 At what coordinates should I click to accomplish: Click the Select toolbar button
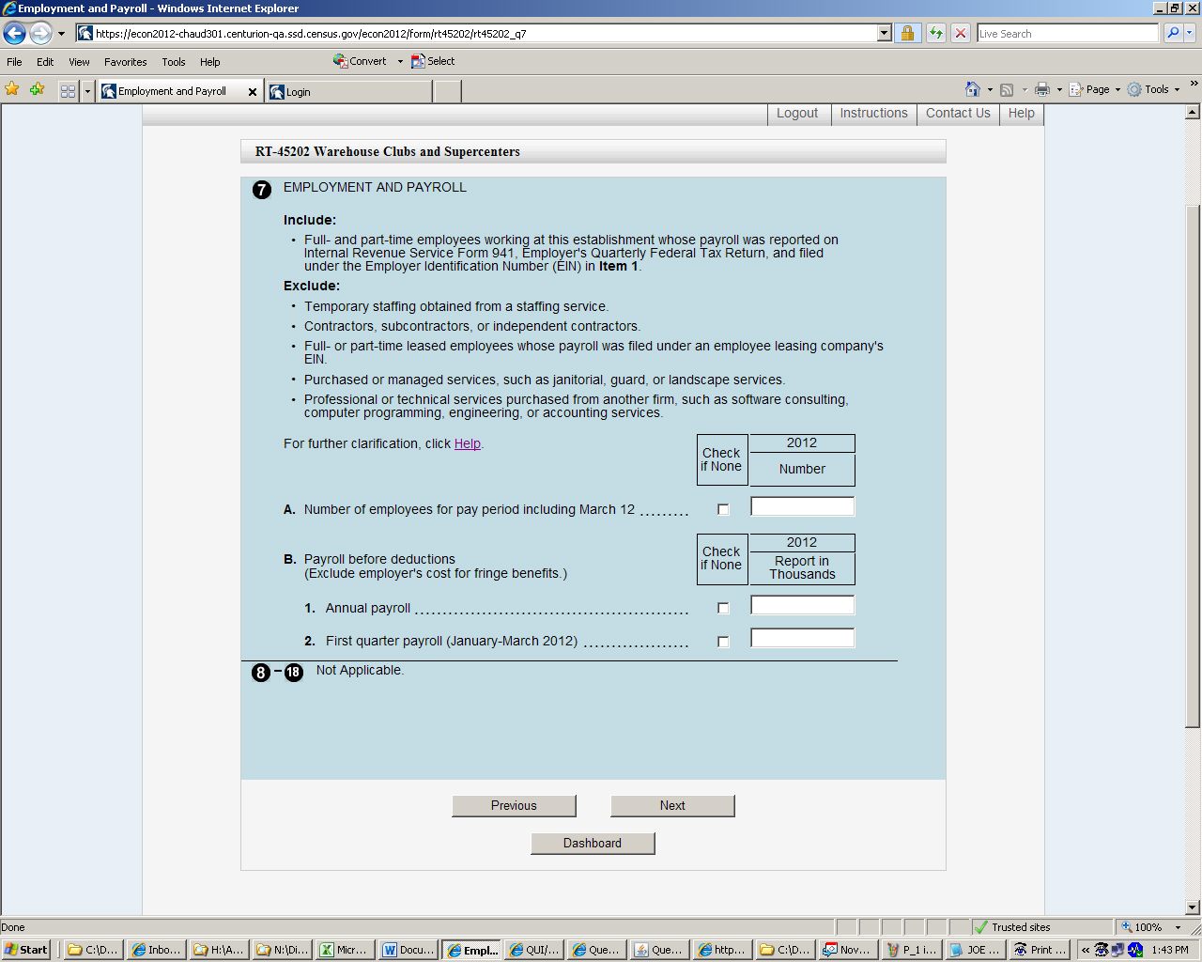tap(433, 61)
